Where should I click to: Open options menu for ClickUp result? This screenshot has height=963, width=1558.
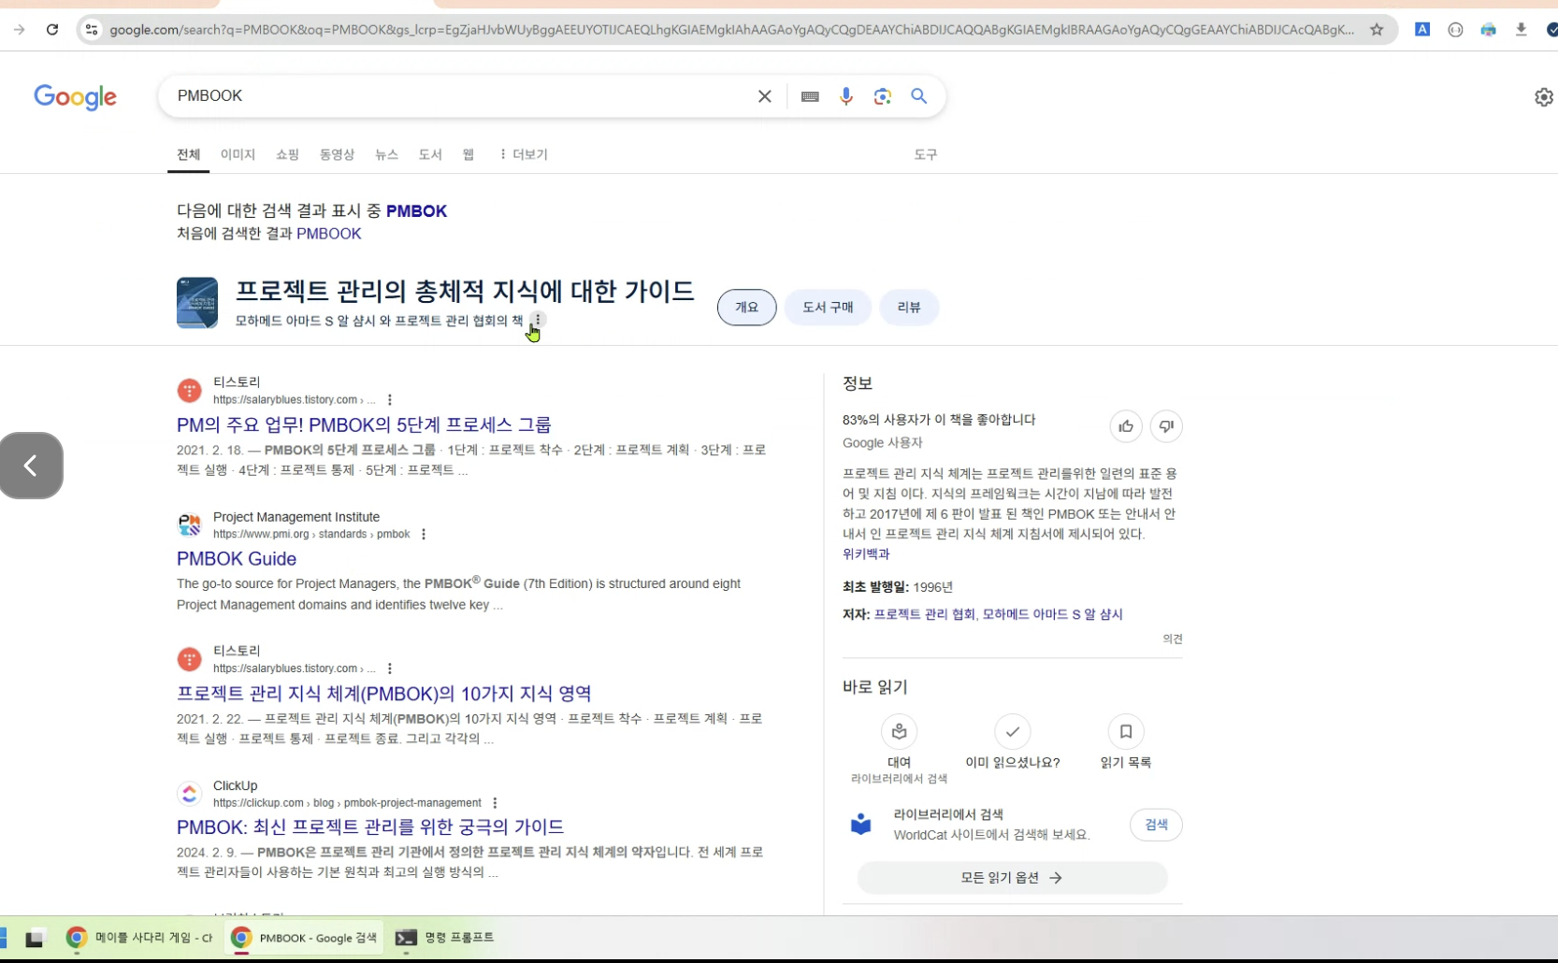(495, 803)
